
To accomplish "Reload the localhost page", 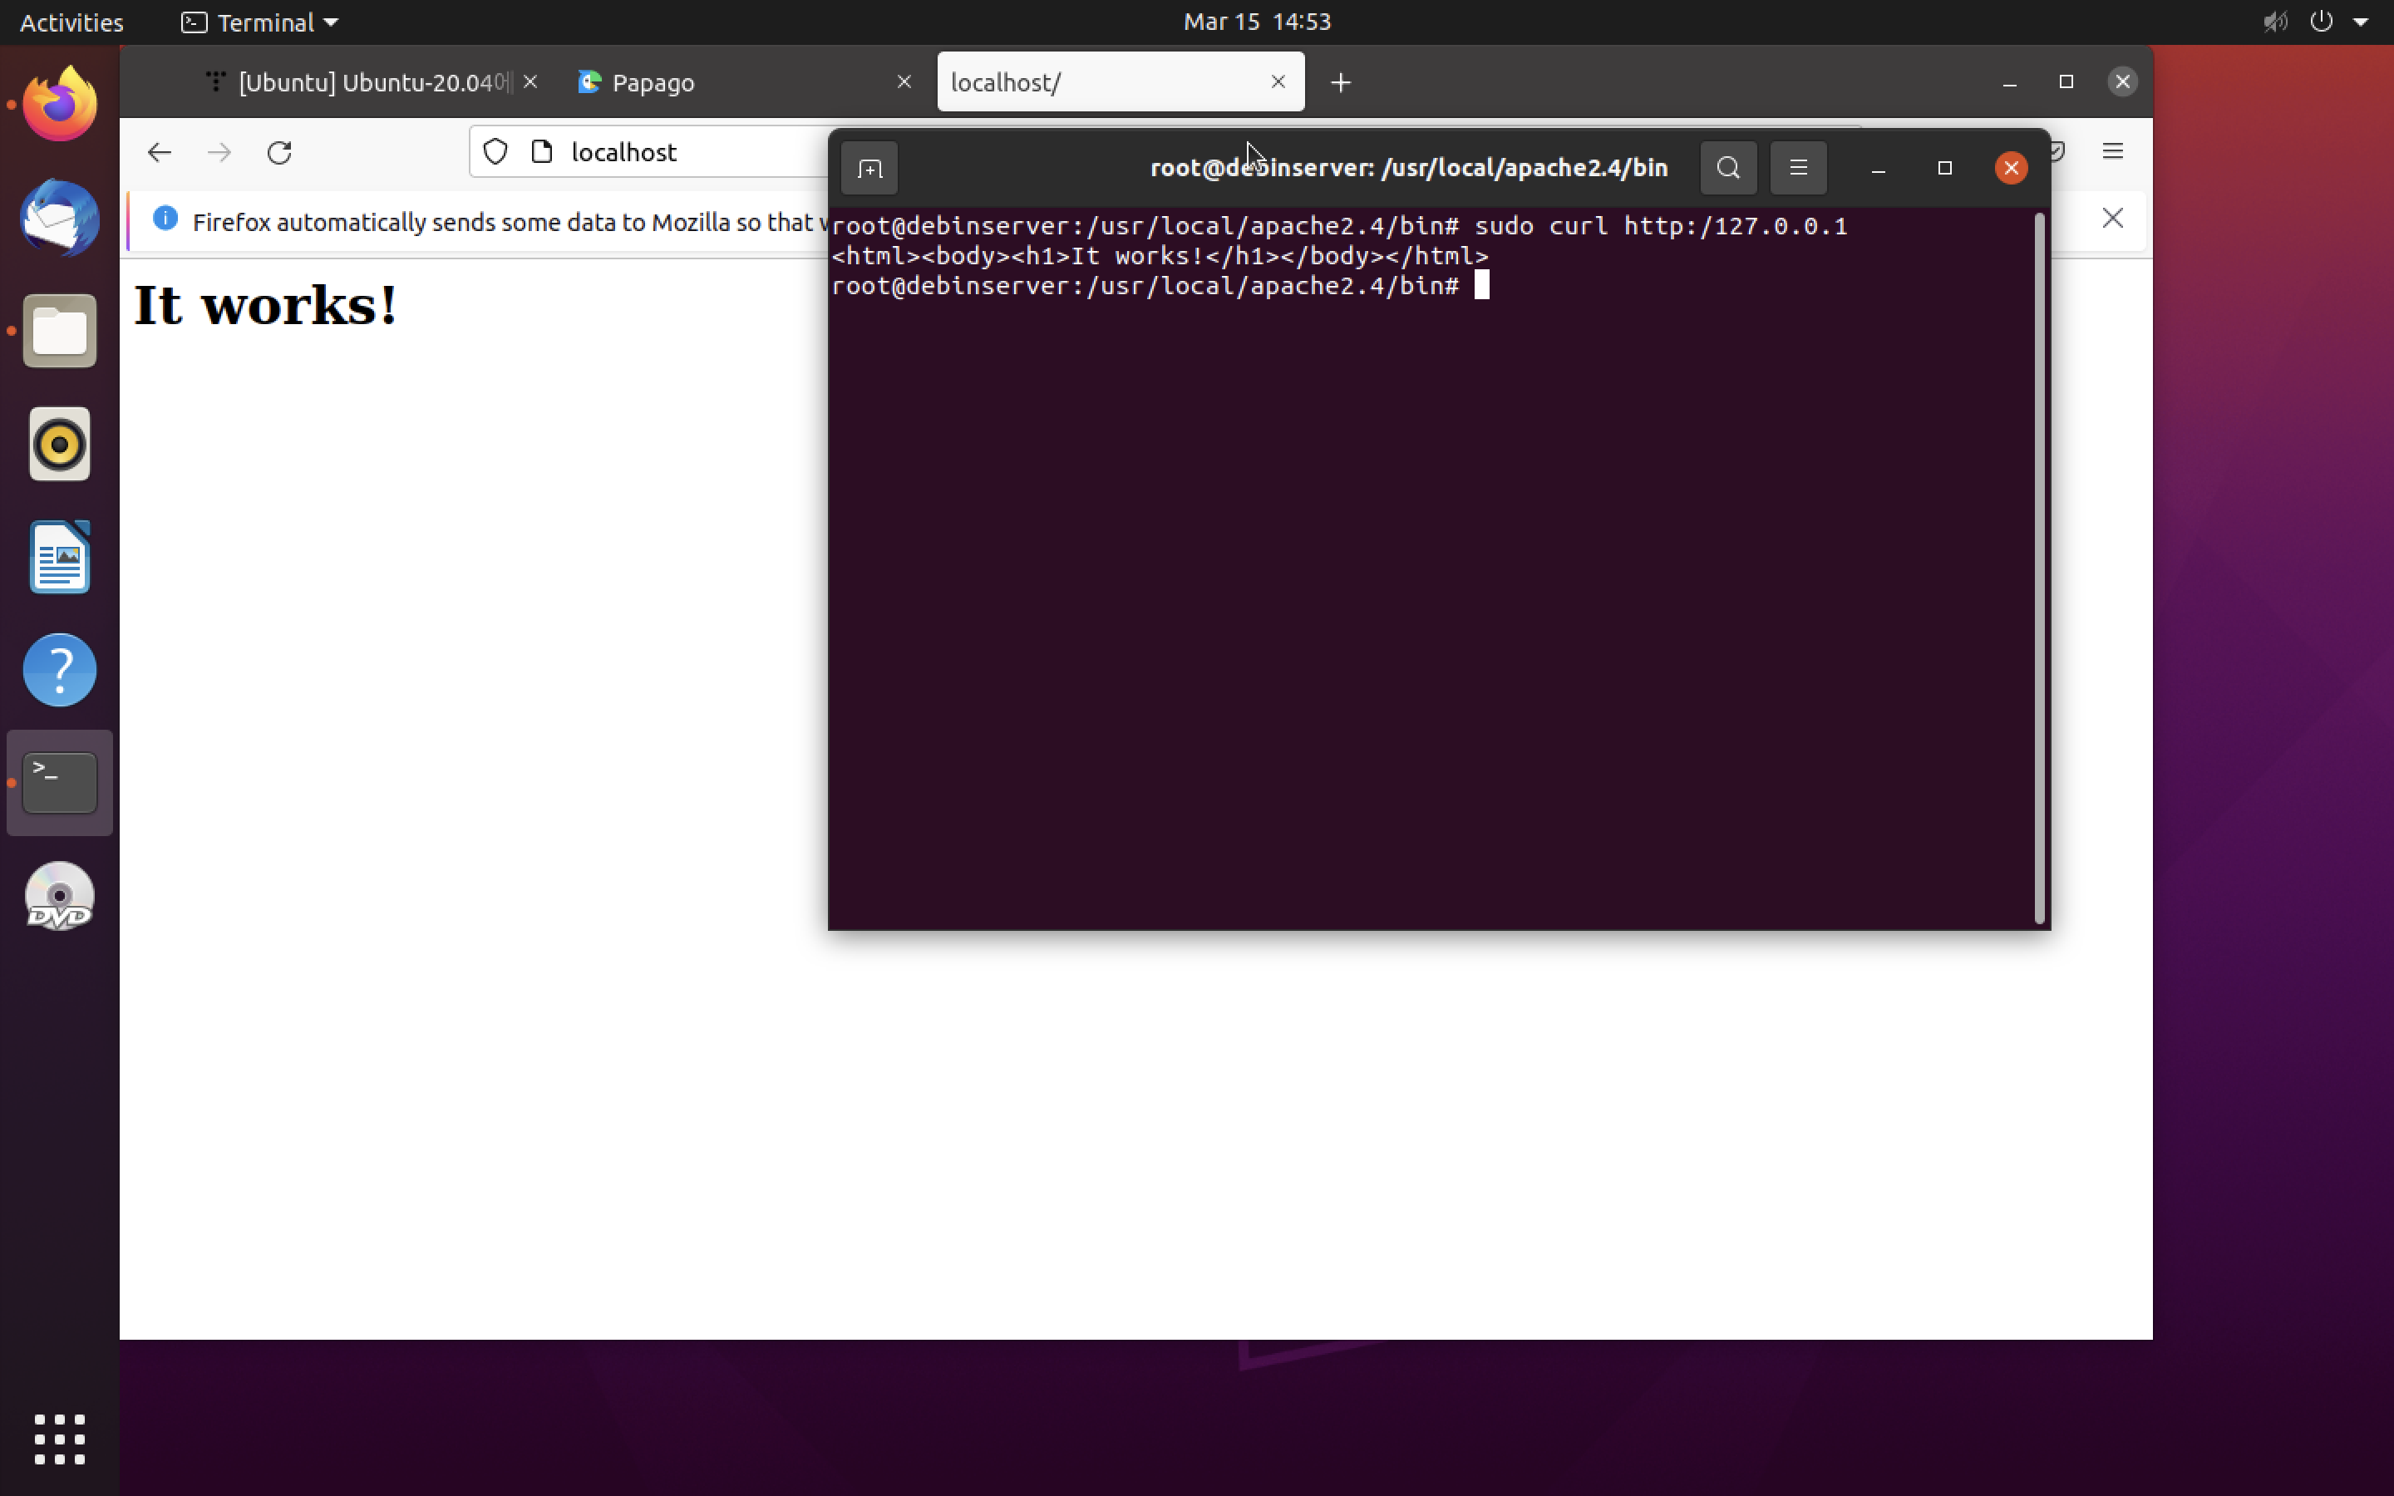I will coord(280,152).
